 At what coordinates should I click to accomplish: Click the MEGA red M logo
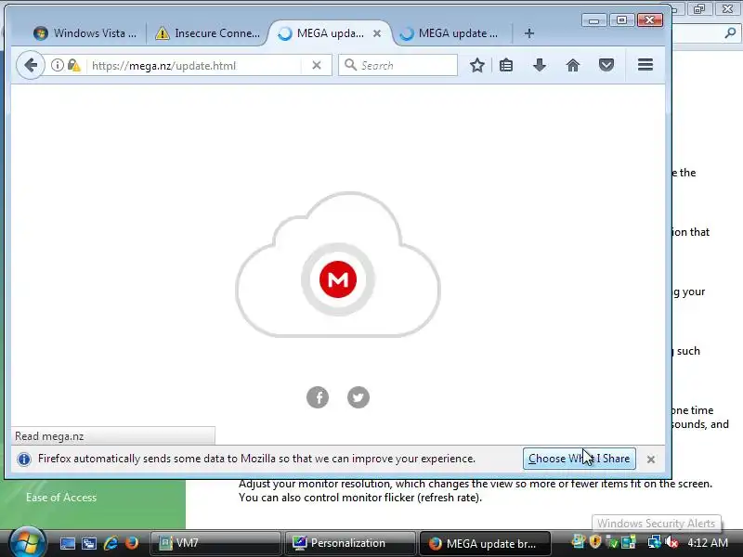(338, 279)
